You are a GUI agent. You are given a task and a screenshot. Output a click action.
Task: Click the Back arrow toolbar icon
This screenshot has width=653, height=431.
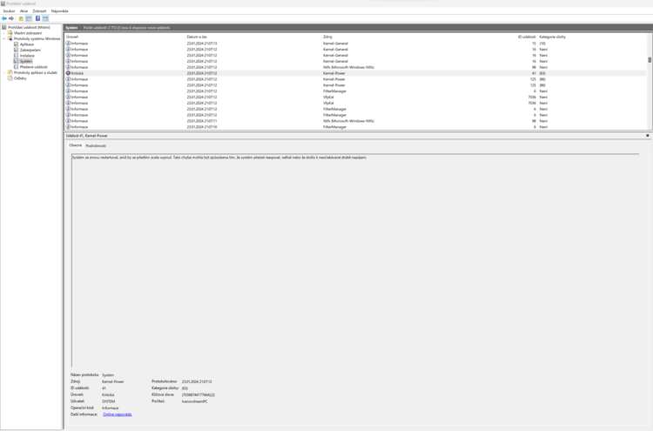point(4,18)
